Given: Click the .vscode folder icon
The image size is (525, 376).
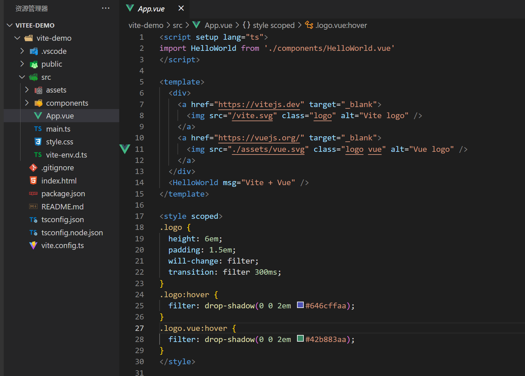Looking at the screenshot, I should click(x=34, y=51).
